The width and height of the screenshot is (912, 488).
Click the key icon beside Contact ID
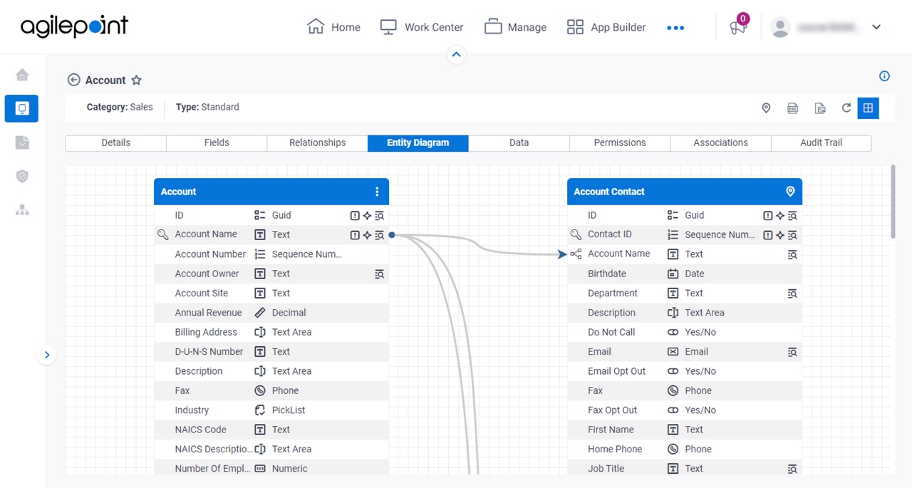coord(576,234)
